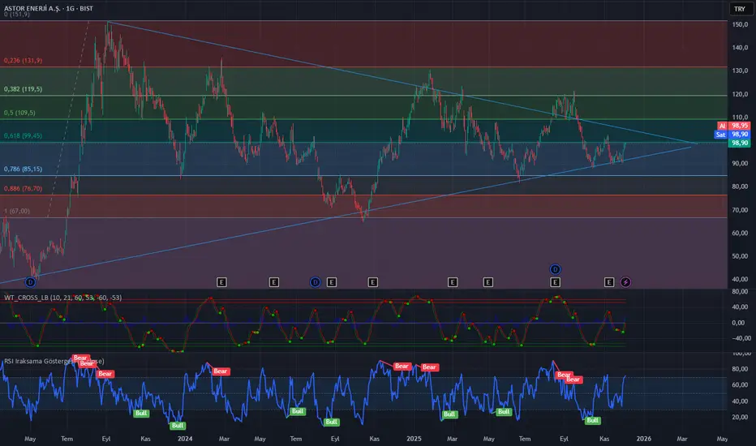Click the 40,0 price scale label
This screenshot has width=756, height=446.
[740, 279]
